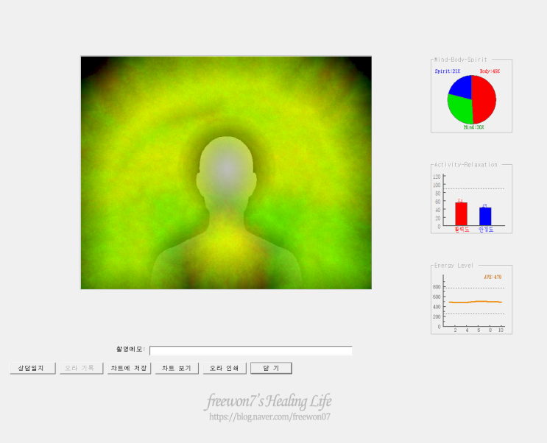Click the greyed-out 오라 기록 button
This screenshot has width=547, height=443.
click(x=81, y=369)
